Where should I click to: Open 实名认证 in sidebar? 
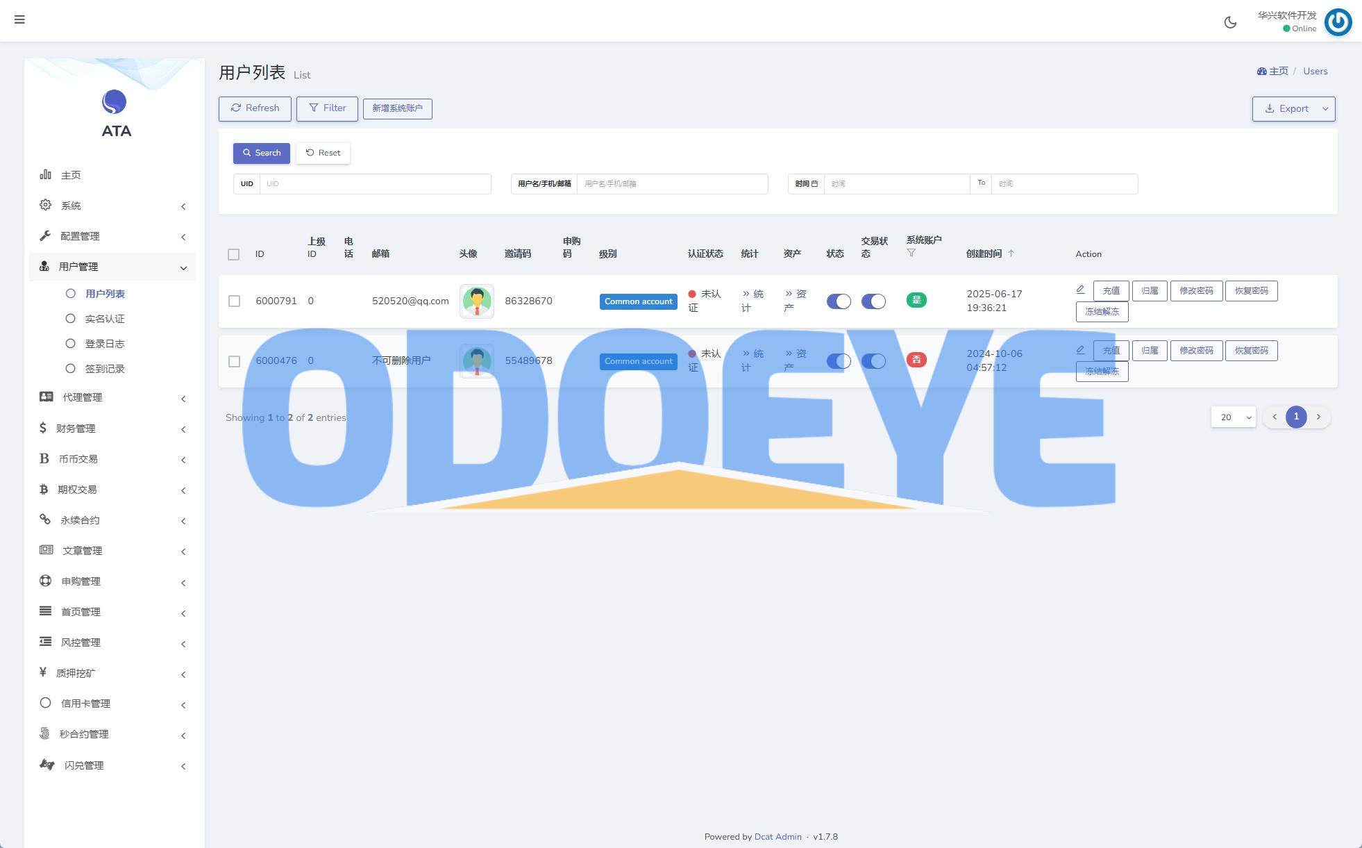pyautogui.click(x=105, y=319)
